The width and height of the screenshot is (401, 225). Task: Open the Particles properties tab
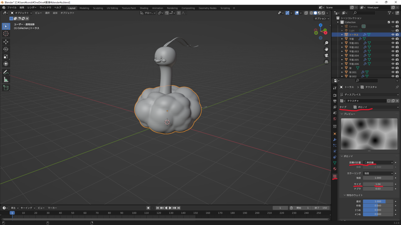point(335,145)
